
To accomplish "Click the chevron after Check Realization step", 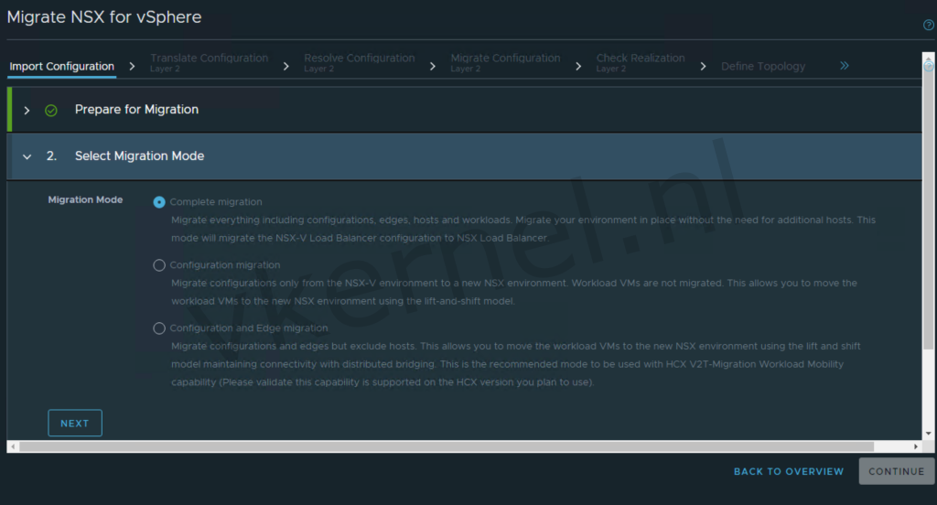I will click(x=703, y=67).
